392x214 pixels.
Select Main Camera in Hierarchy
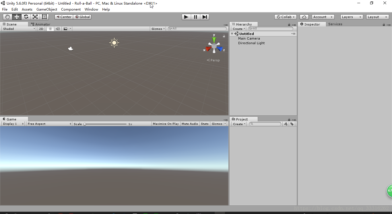249,38
